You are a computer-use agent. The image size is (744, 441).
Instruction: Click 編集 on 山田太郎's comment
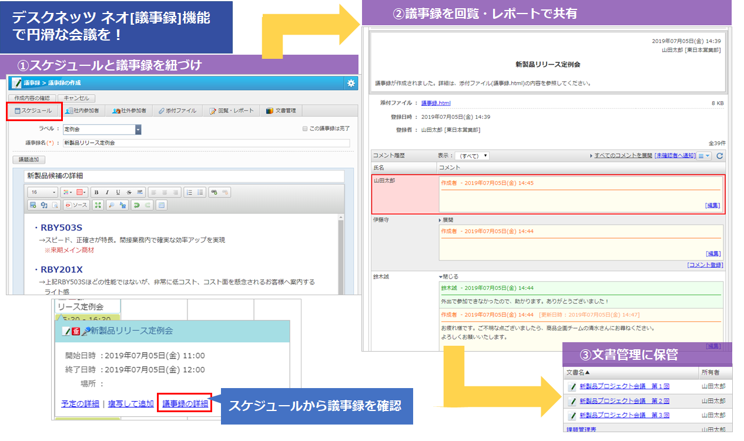(x=712, y=205)
